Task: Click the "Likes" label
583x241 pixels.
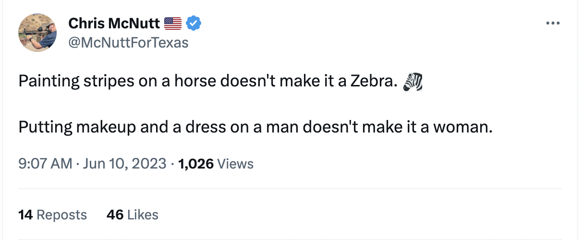Action: 143,215
